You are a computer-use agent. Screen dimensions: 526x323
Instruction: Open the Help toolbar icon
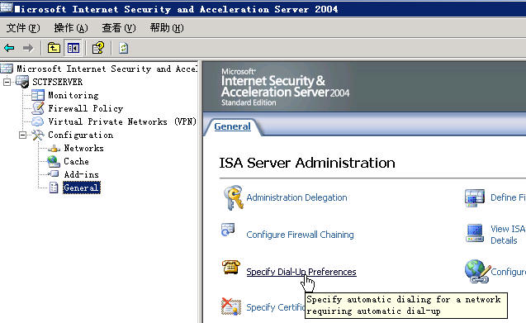pyautogui.click(x=98, y=48)
